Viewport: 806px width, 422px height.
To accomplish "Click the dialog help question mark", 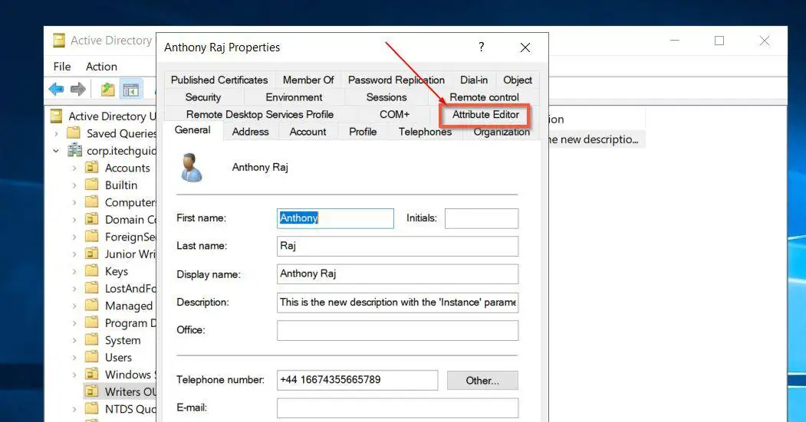I will coord(481,47).
